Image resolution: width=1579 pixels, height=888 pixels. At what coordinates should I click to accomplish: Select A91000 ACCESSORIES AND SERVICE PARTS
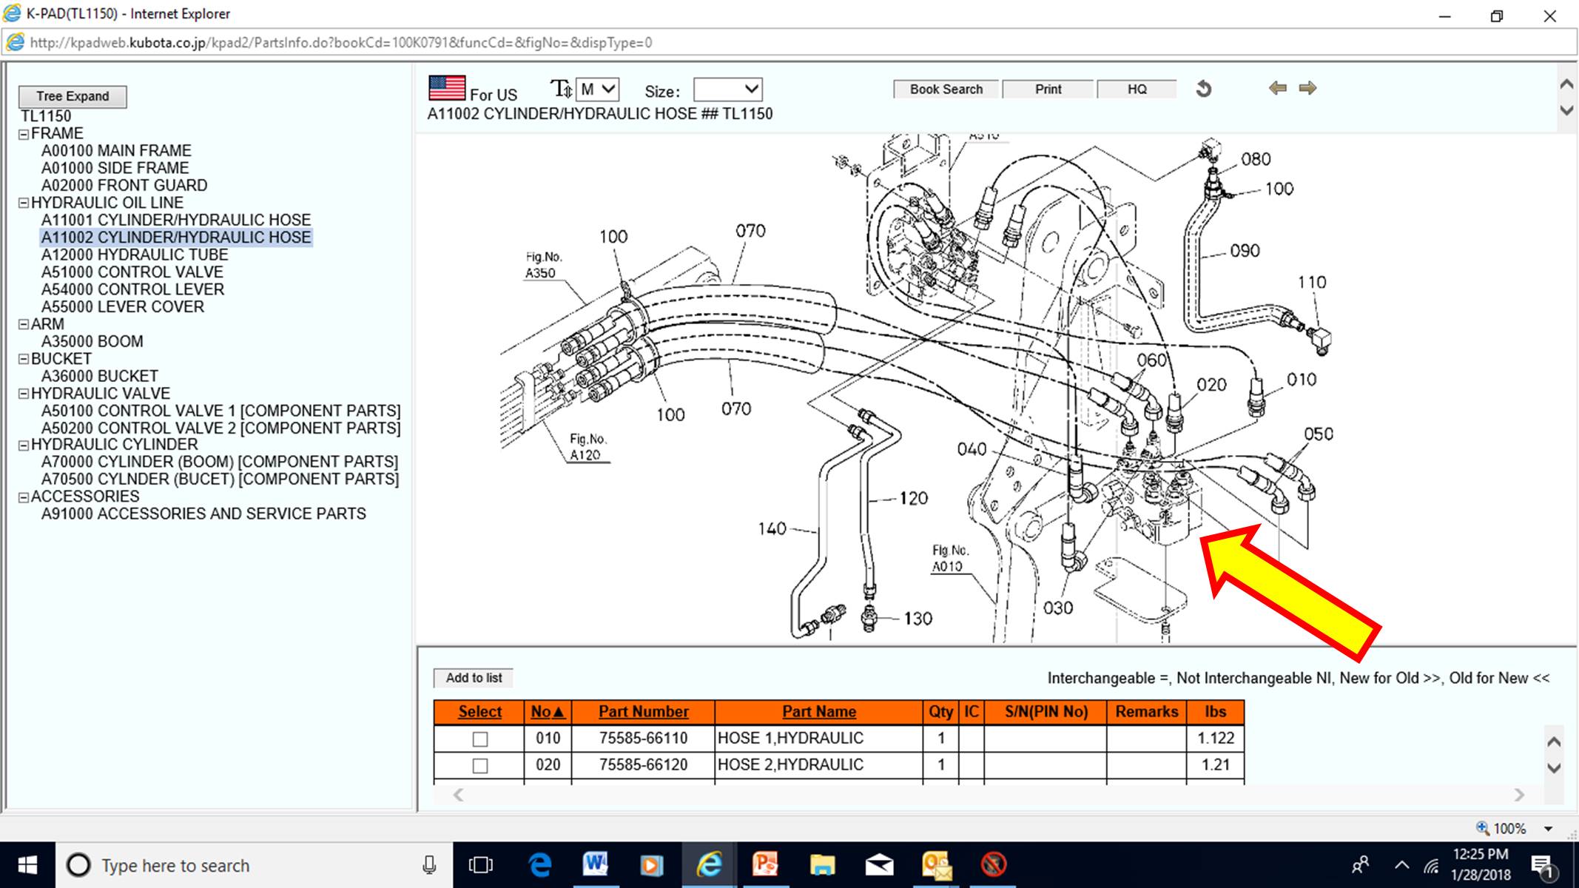coord(203,514)
